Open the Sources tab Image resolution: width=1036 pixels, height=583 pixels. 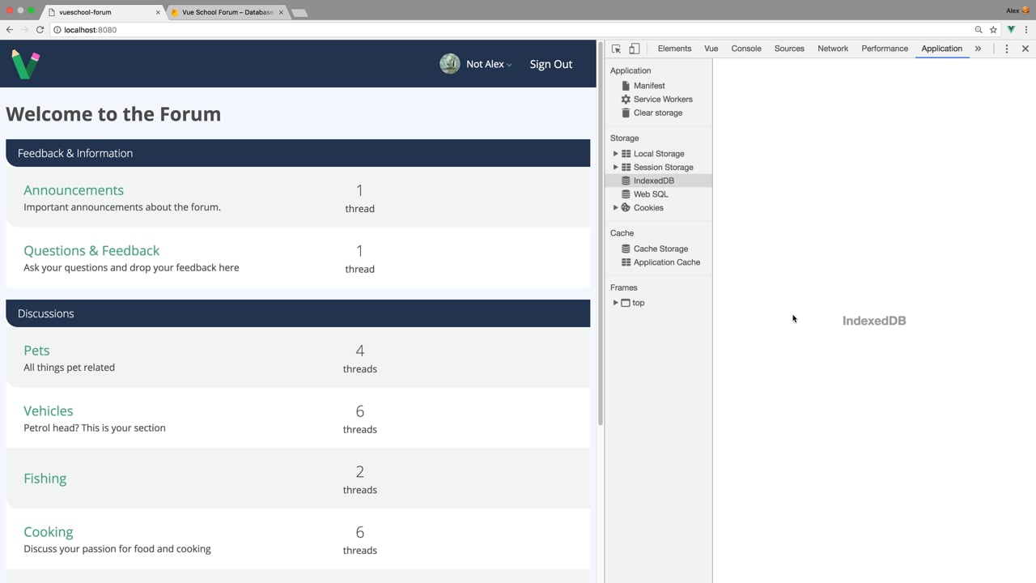pos(789,49)
